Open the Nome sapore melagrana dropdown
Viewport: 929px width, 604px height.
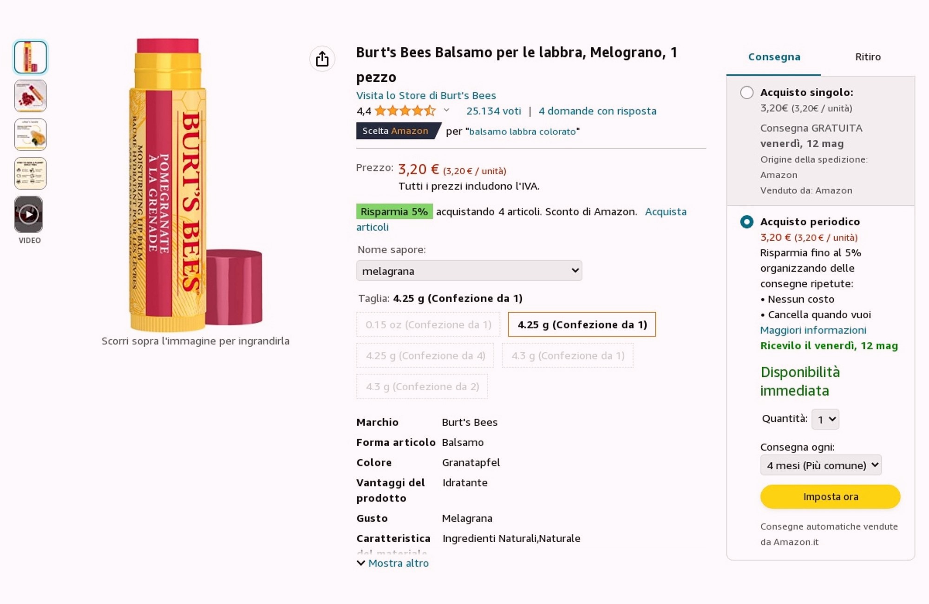(469, 271)
